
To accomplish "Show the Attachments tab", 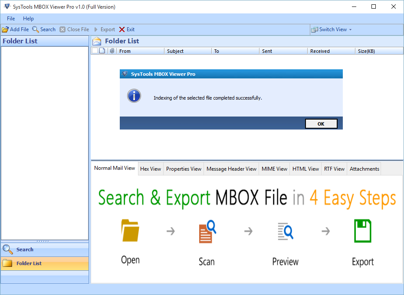I will (x=365, y=169).
